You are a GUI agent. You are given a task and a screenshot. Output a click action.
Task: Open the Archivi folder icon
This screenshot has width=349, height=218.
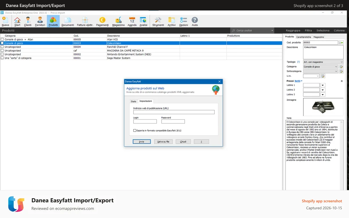tap(172, 22)
